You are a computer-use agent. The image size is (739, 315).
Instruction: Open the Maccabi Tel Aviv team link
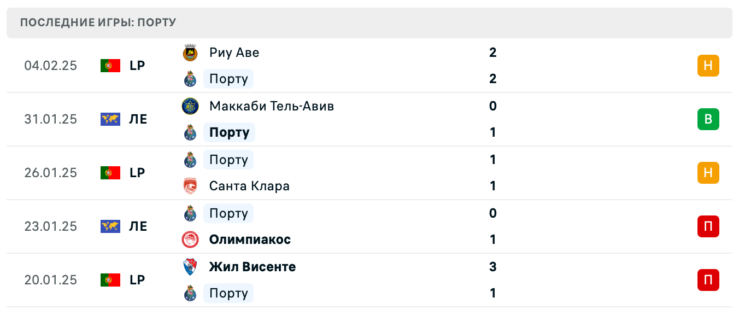click(271, 106)
